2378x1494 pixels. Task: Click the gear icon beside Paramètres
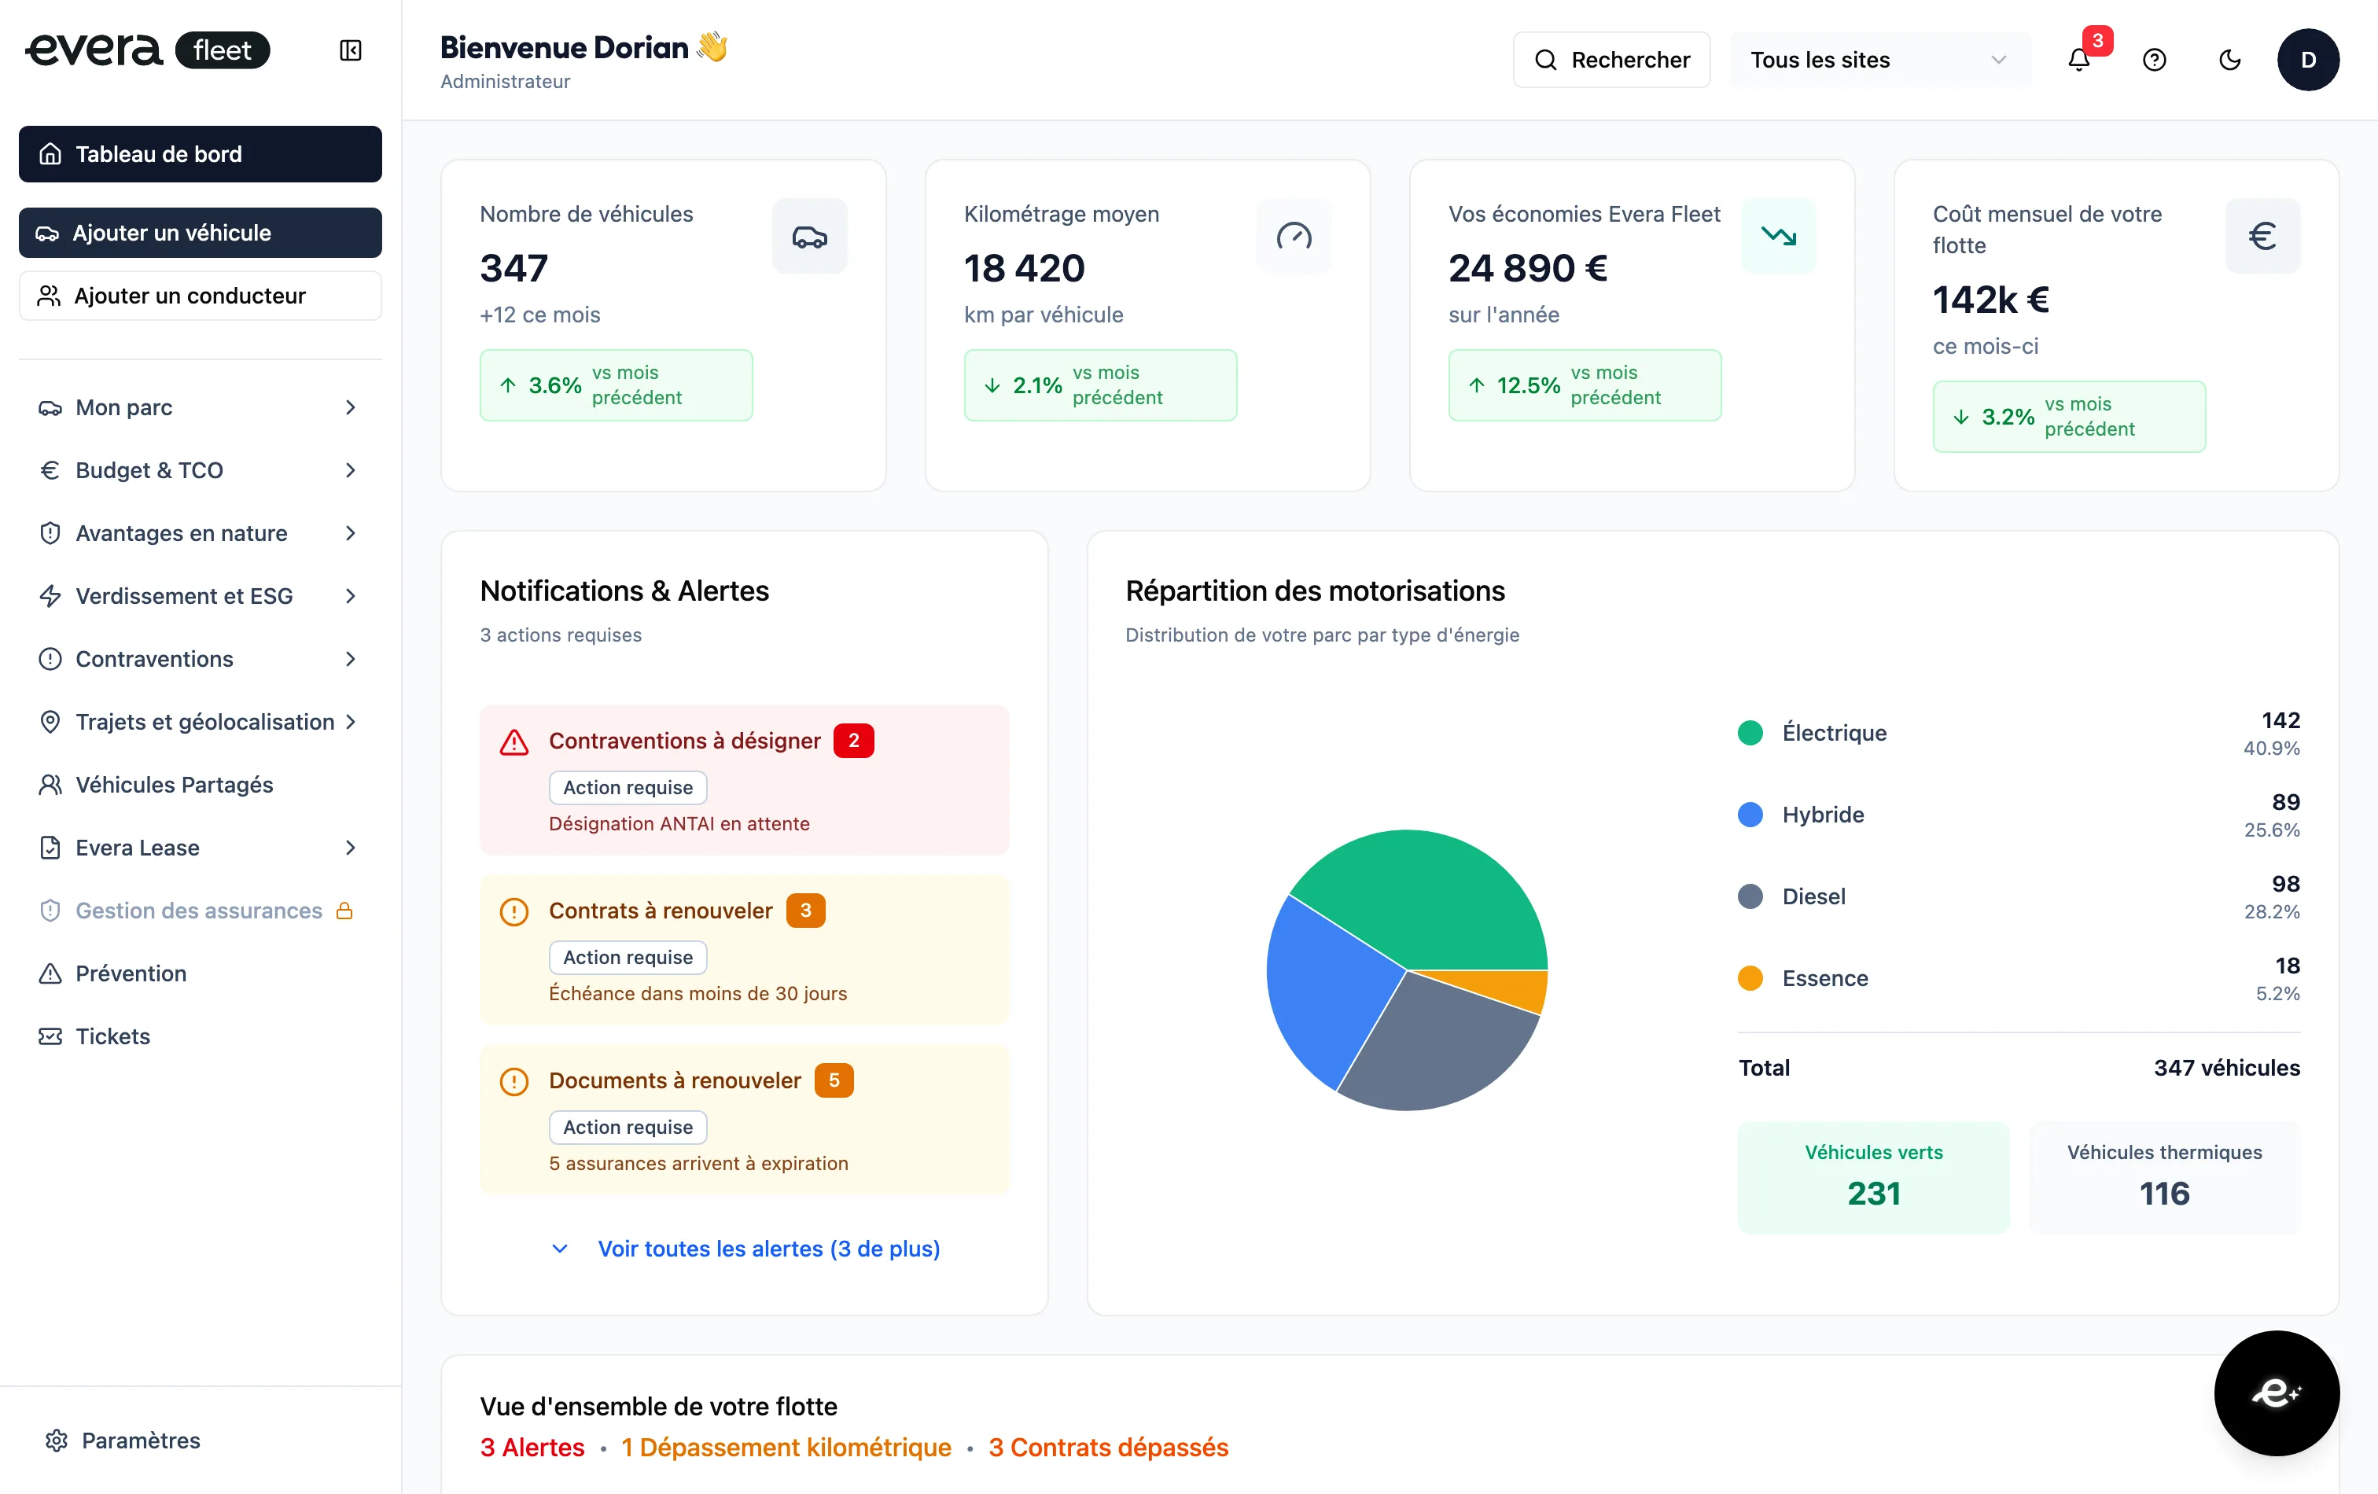coord(57,1441)
